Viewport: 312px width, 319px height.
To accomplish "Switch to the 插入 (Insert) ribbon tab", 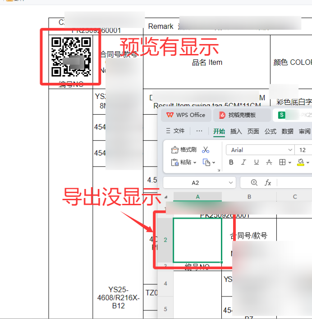I will click(x=236, y=131).
